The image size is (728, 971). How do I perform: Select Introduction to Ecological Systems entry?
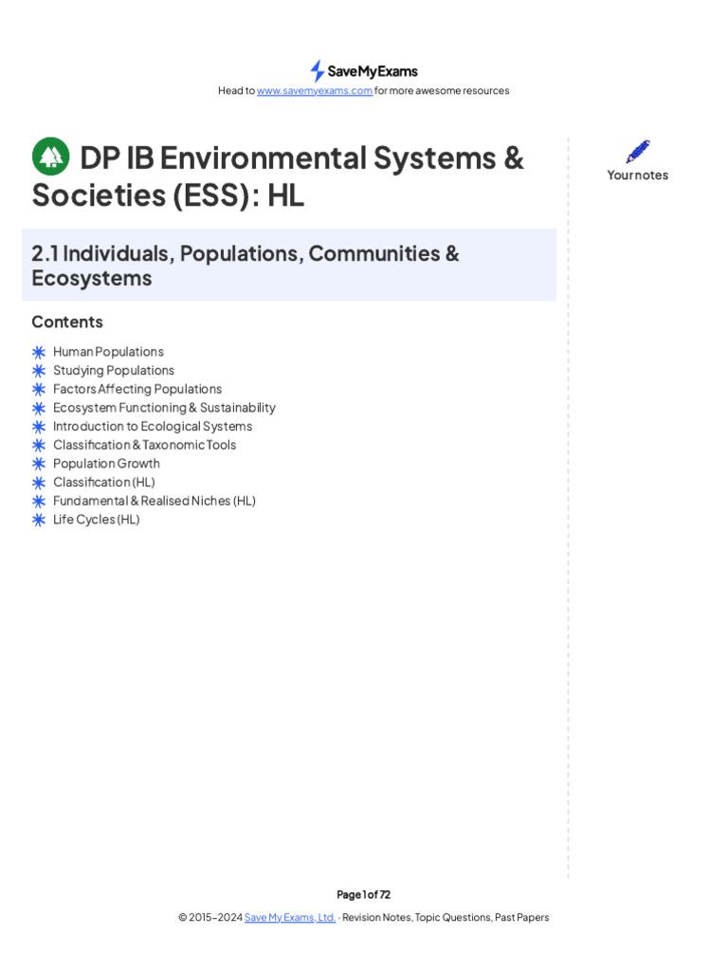point(153,426)
